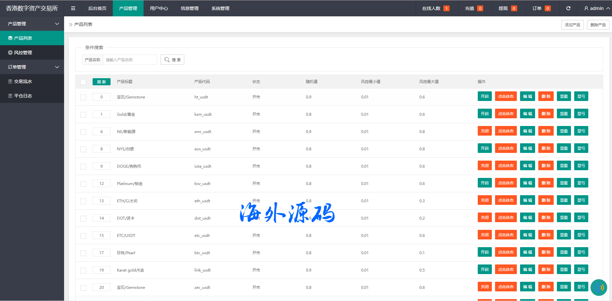The width and height of the screenshot is (612, 301).
Task: Click the magnifier search button
Action: tap(172, 60)
